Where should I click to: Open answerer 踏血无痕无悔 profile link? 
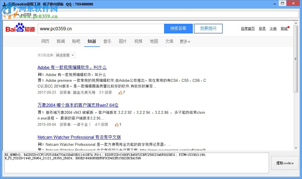click(84, 92)
